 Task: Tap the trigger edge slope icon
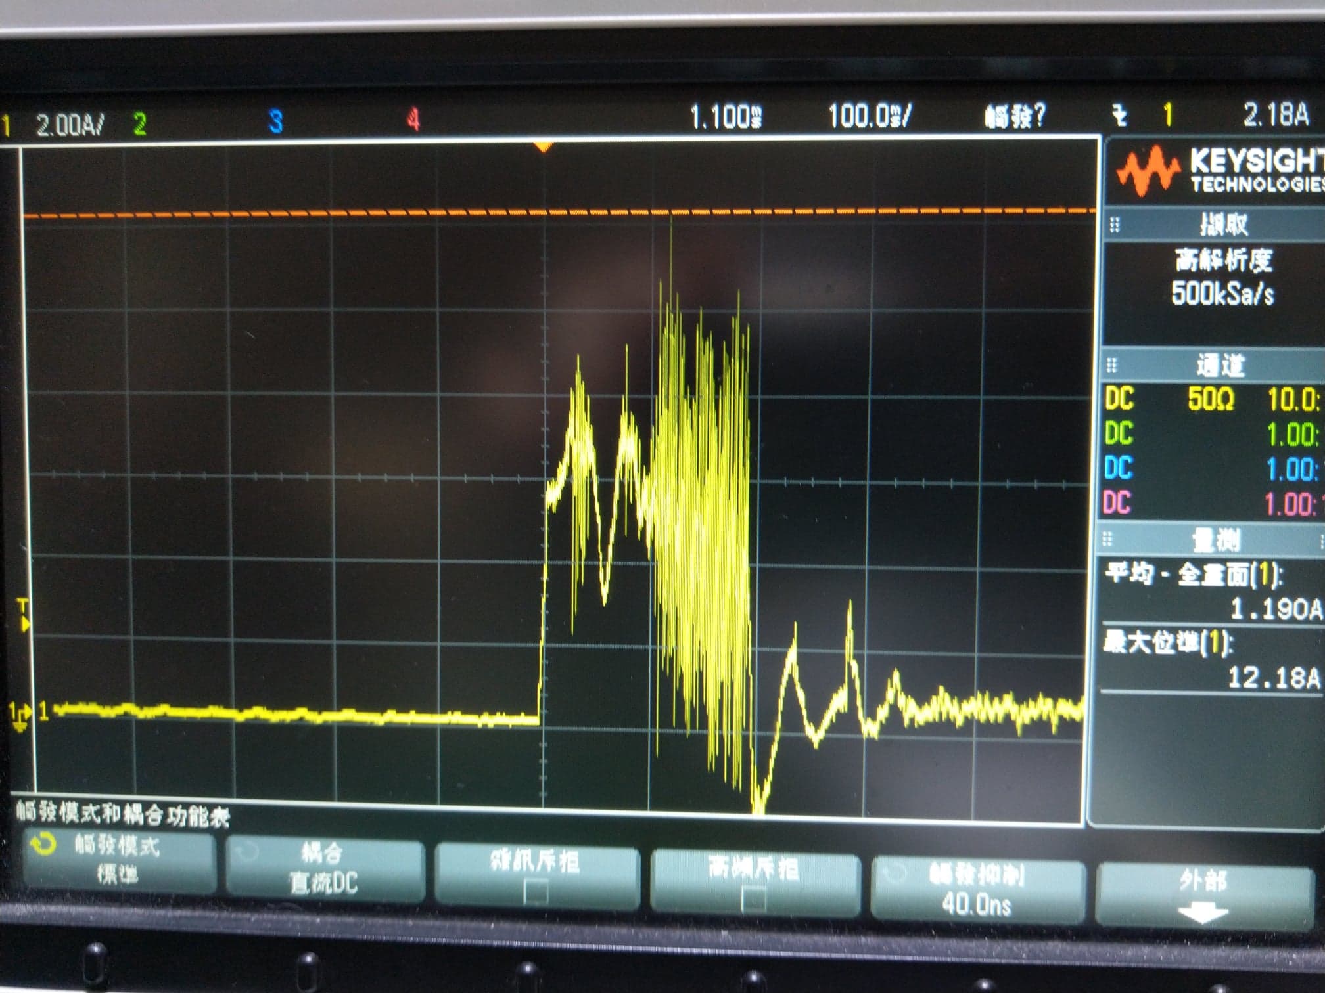click(x=1120, y=116)
